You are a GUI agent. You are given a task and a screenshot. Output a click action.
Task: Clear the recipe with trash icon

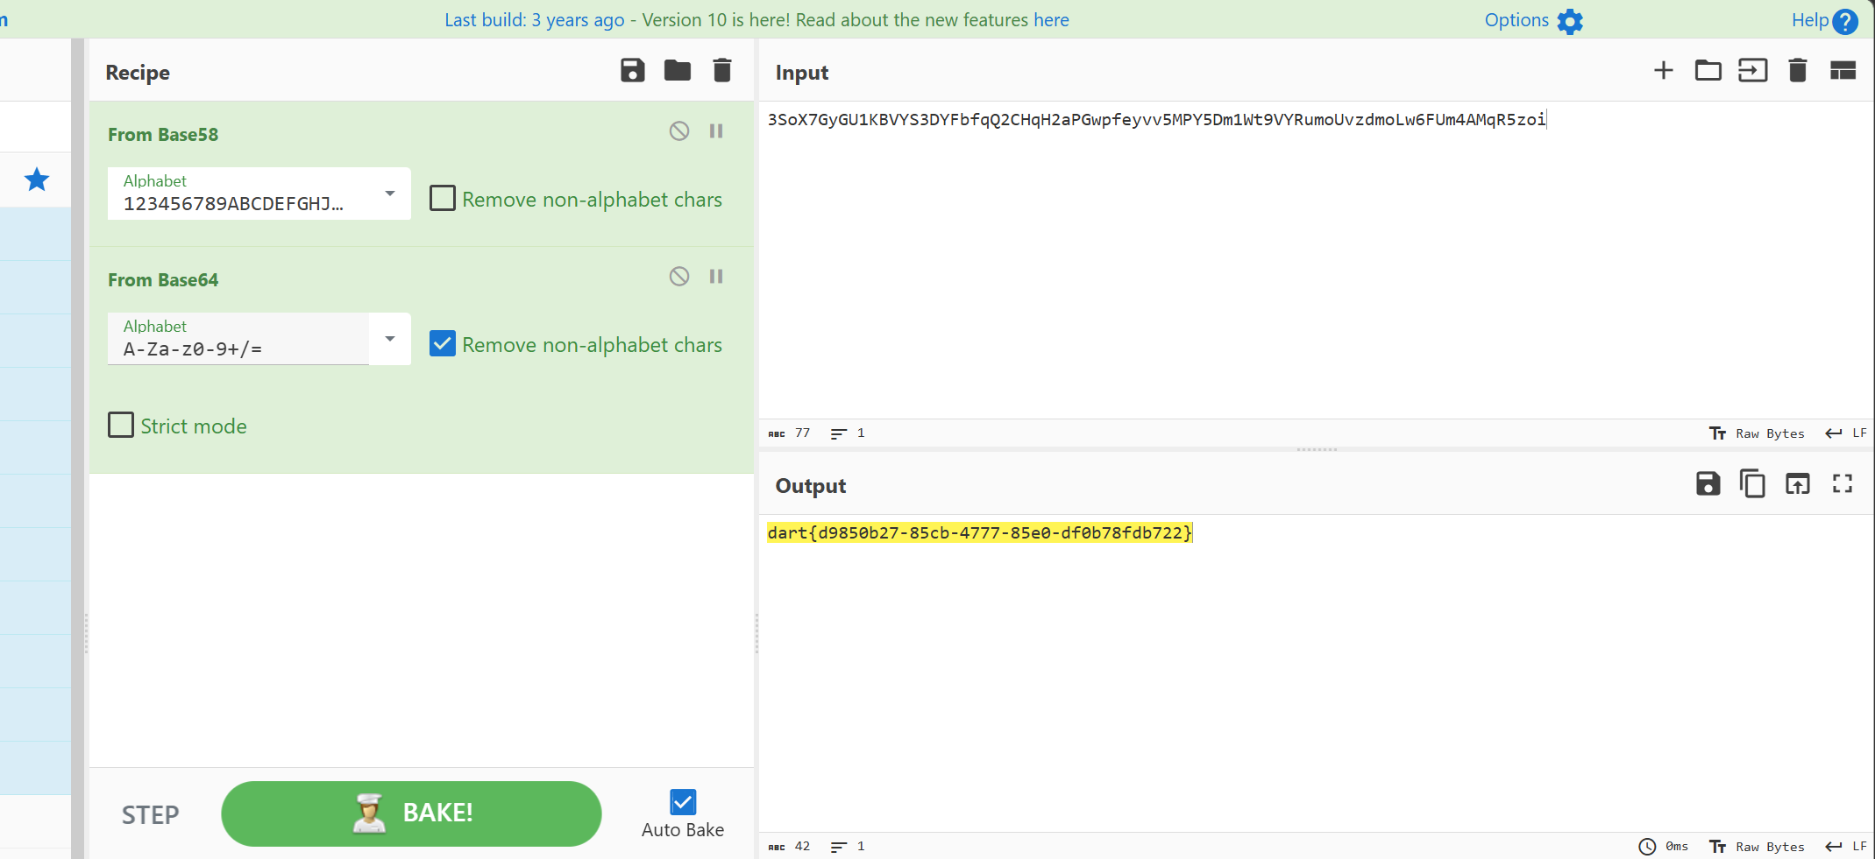click(721, 71)
